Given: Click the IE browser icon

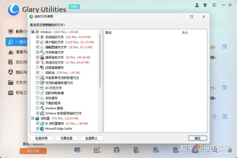Looking at the screenshot, I should coord(42,124).
